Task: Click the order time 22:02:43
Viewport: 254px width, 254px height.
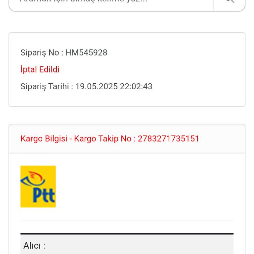Action: click(x=136, y=86)
